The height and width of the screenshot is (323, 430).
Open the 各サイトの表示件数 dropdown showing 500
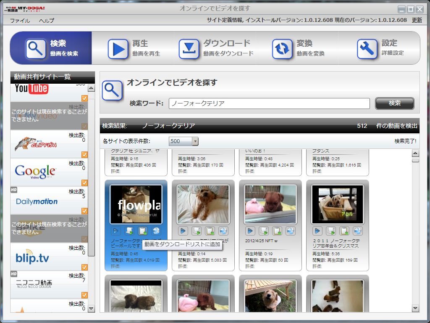tap(184, 141)
